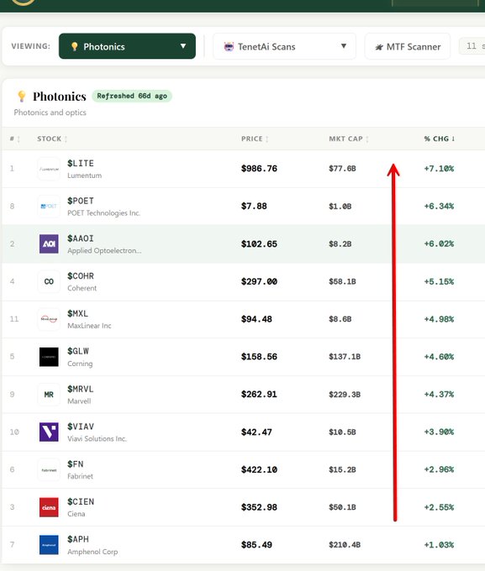Click the +4.98% change value
The width and height of the screenshot is (485, 571).
439,319
